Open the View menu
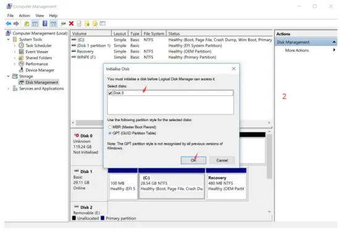The height and width of the screenshot is (232, 340). point(40,15)
